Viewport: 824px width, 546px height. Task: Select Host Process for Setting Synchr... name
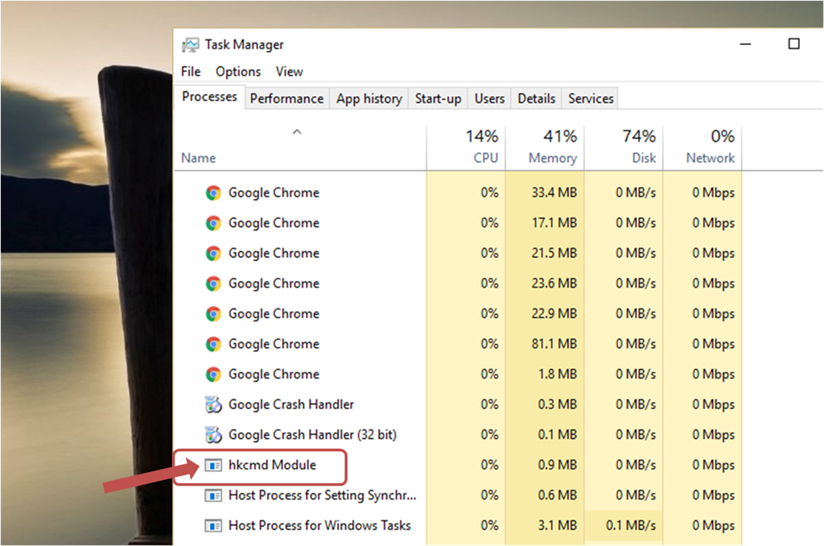322,495
